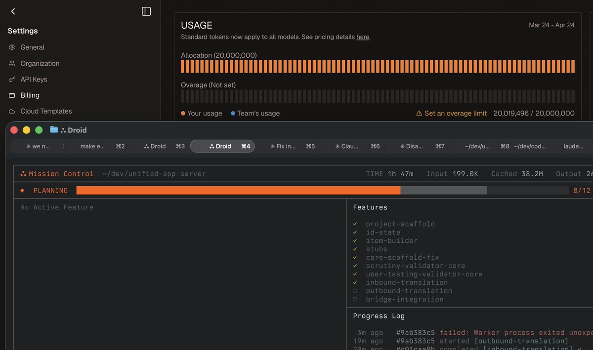Click the orange Your usage legend dot
593x350 pixels.
183,114
